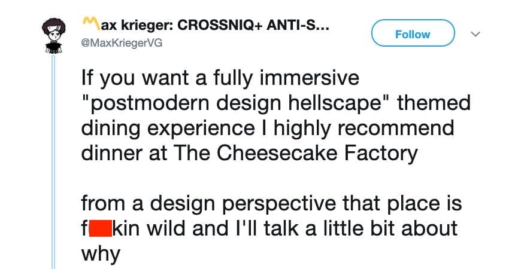This screenshot has width=515, height=269.
Task: Click the tweet's first line 'If you want a fully immersive'
Action: [220, 78]
